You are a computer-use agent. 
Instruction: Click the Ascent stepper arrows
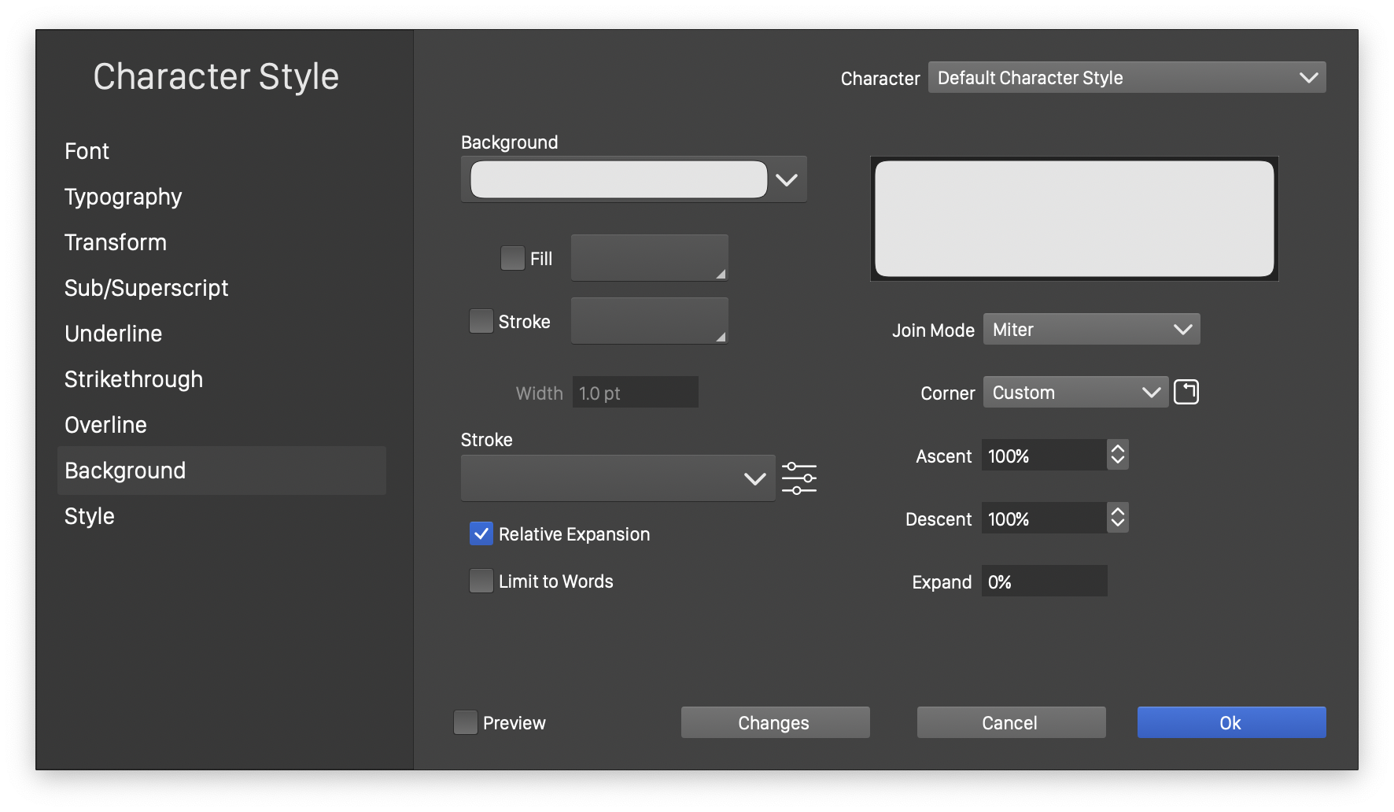[x=1117, y=455]
